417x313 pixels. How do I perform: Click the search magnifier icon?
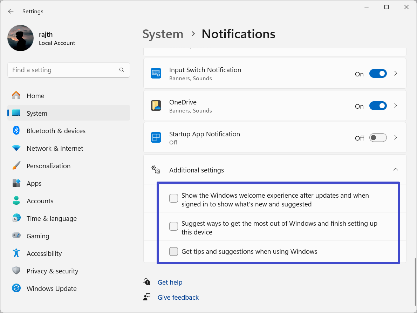pyautogui.click(x=122, y=70)
